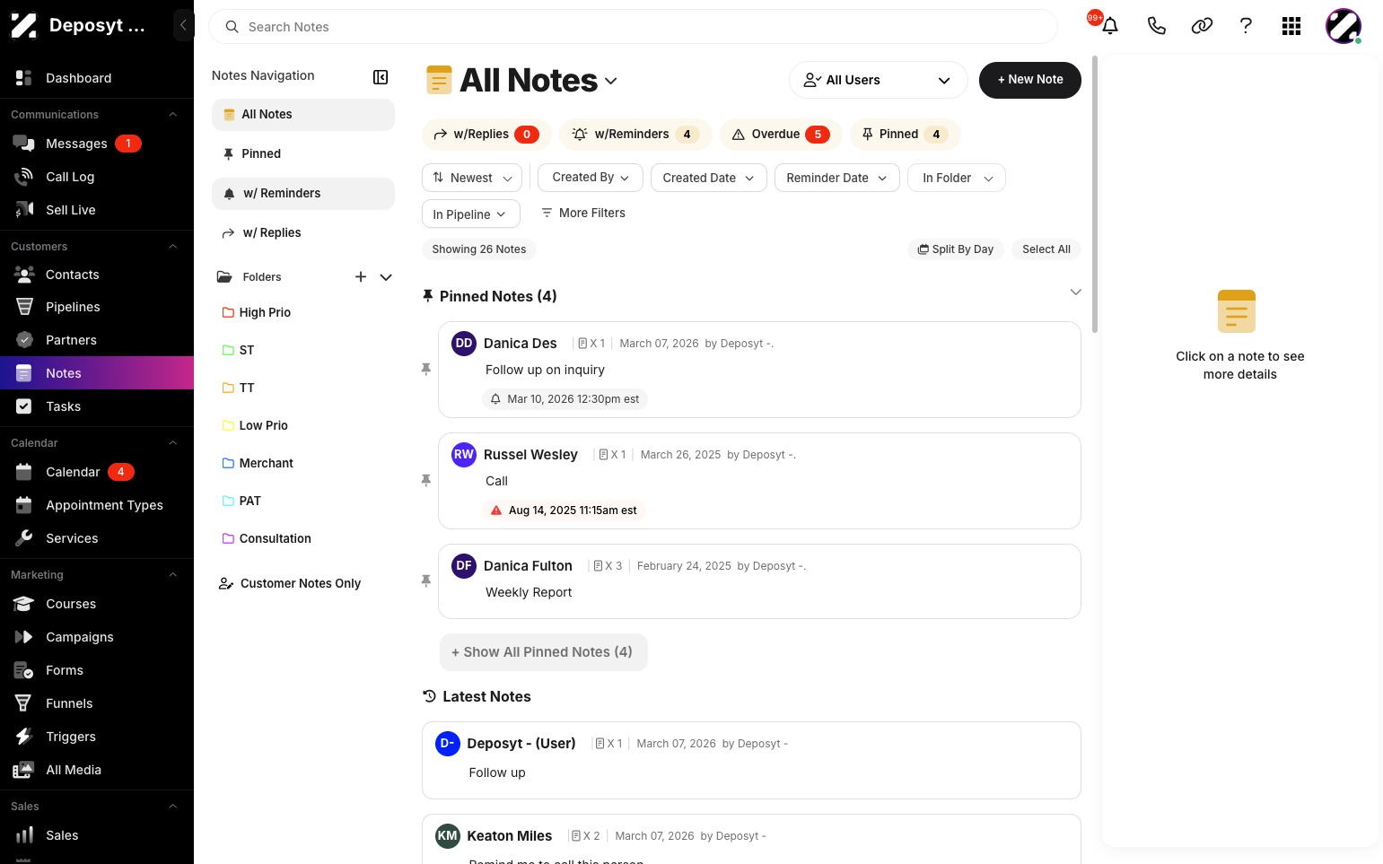This screenshot has height=864, width=1383.
Task: Unpin the Danica Fulton note
Action: 426,581
